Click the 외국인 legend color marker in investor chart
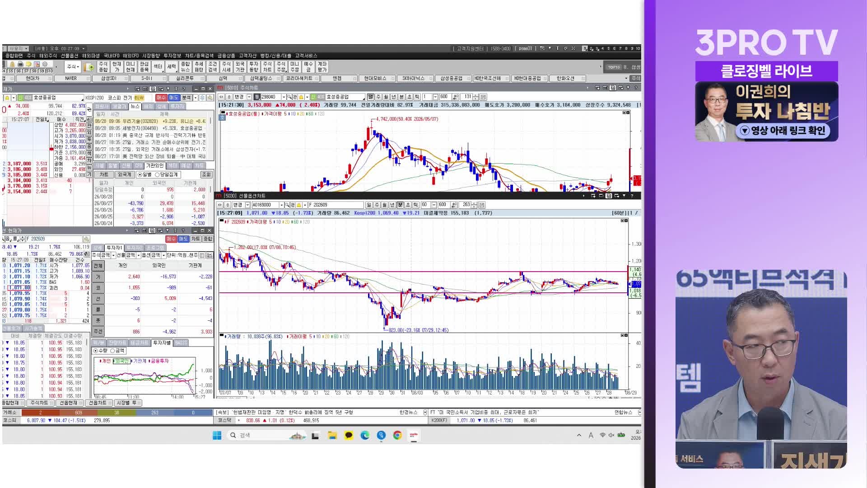Image resolution: width=867 pixels, height=488 pixels. click(115, 361)
